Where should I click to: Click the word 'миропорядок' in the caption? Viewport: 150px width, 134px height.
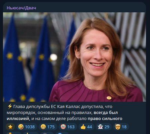[x=21, y=113]
